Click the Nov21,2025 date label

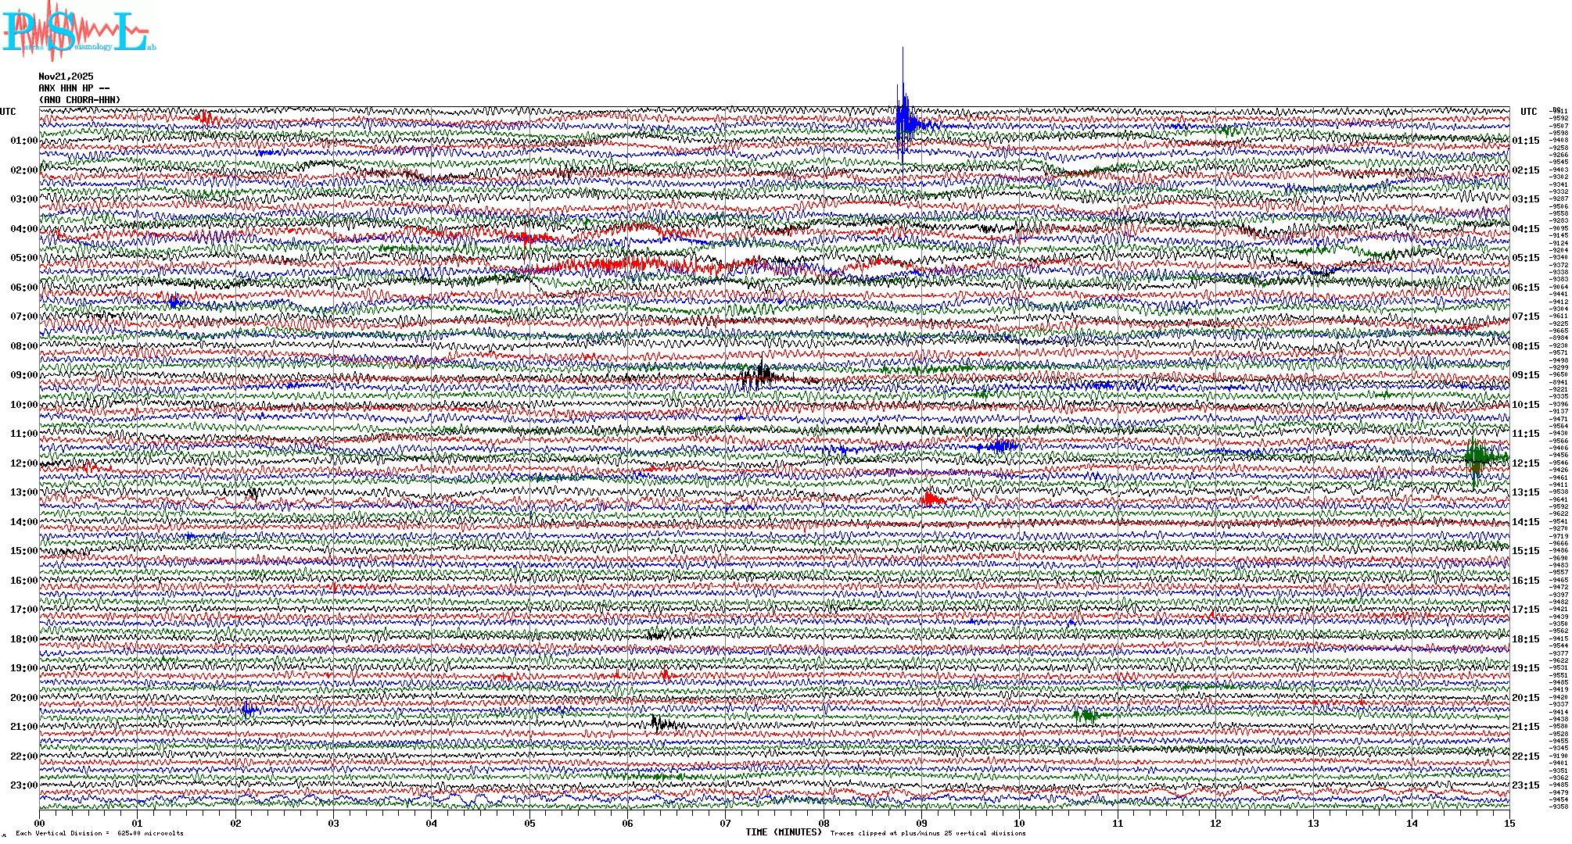pos(66,77)
